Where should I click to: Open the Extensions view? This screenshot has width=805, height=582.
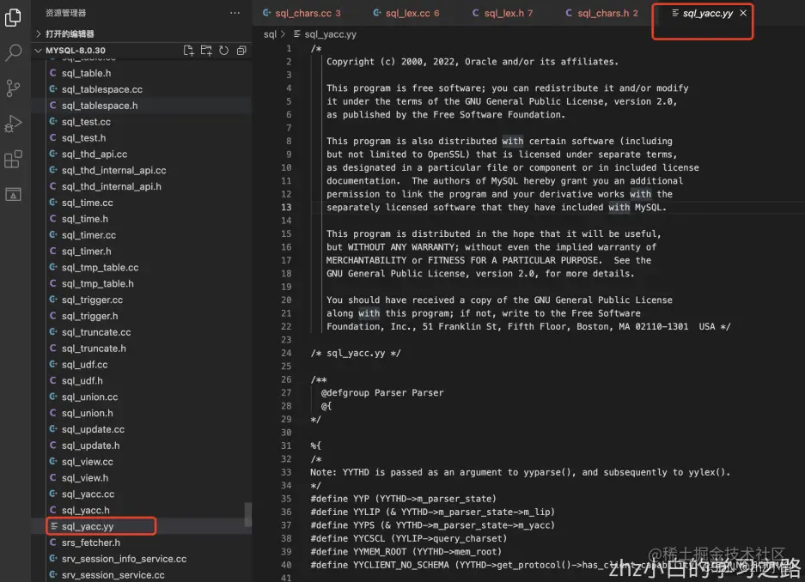click(13, 159)
